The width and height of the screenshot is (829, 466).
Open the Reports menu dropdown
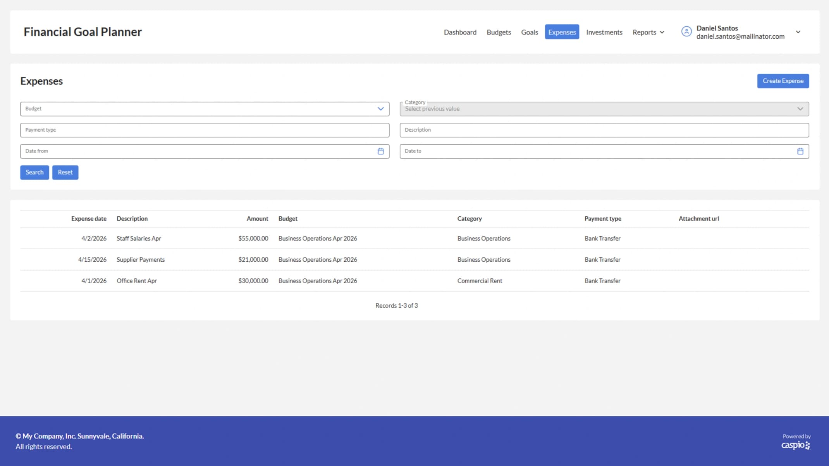pyautogui.click(x=648, y=32)
